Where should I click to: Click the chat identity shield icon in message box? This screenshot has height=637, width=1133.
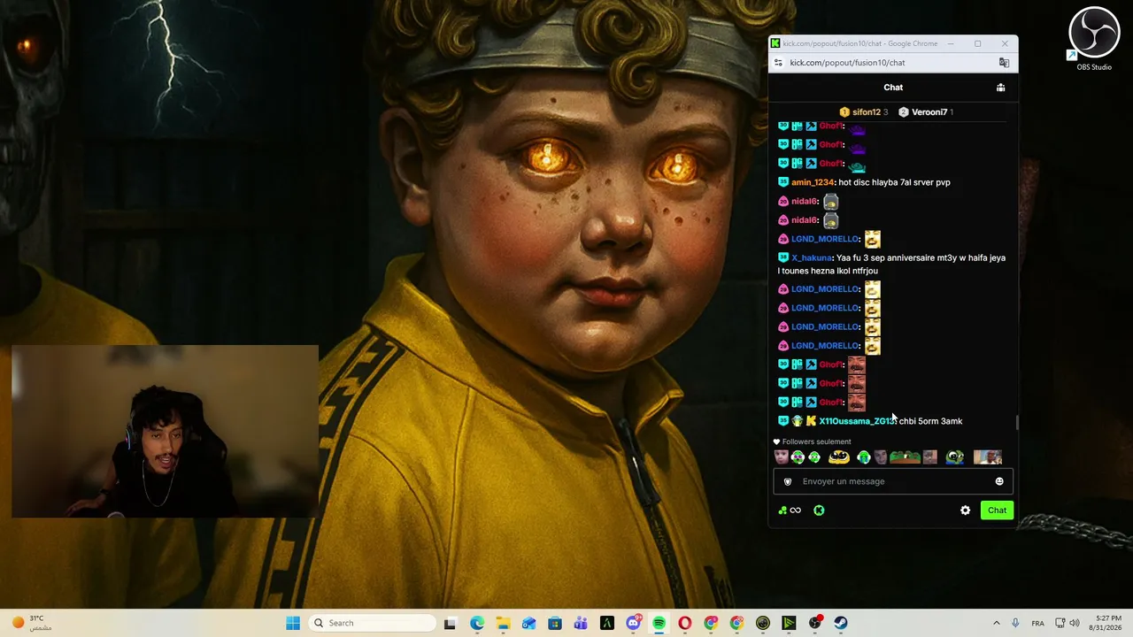pos(788,481)
